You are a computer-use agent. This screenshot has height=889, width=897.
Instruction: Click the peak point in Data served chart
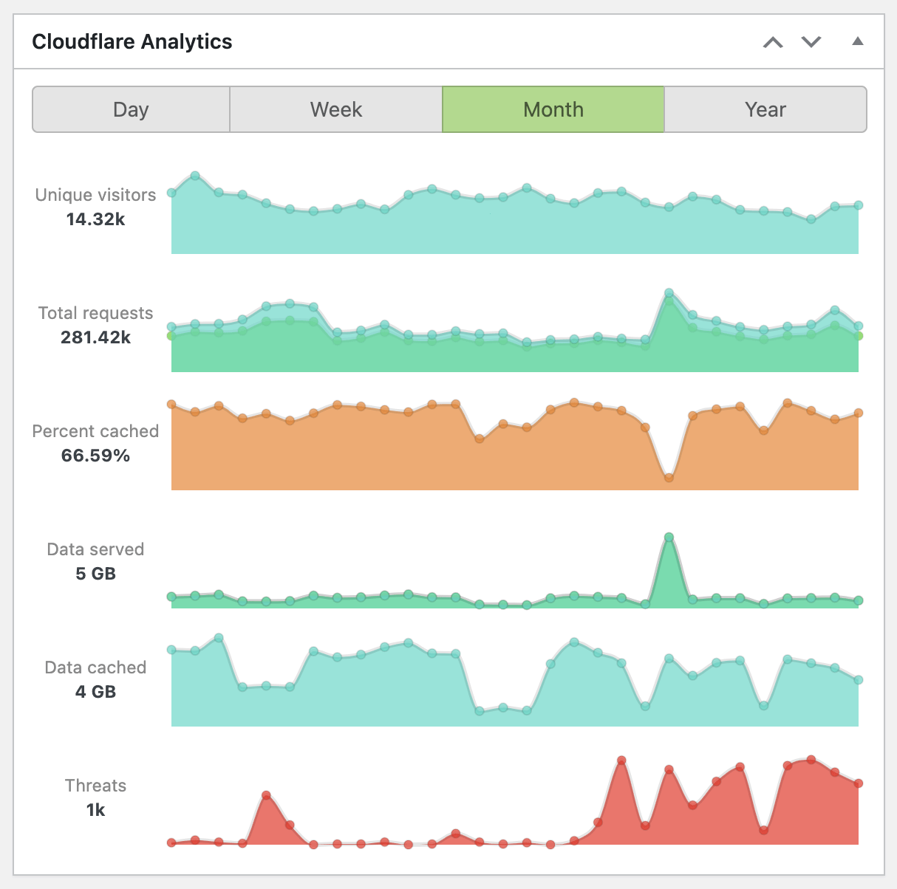[669, 538]
